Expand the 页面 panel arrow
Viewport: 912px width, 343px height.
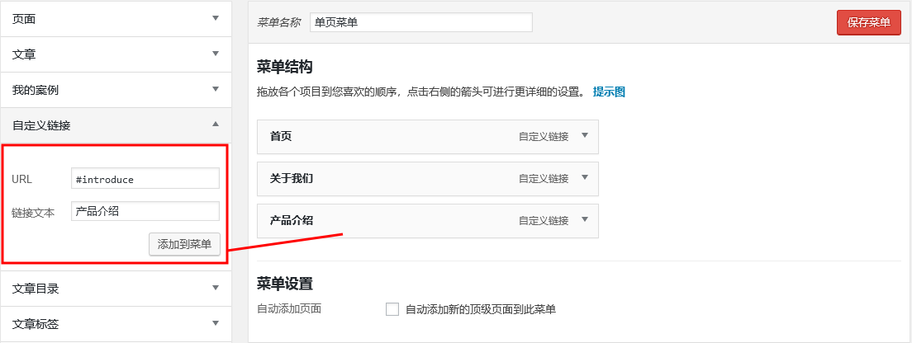[x=216, y=18]
